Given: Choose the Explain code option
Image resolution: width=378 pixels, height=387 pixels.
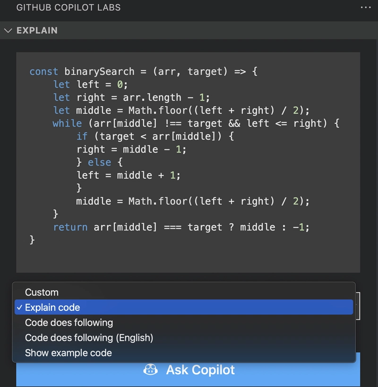Looking at the screenshot, I should tap(184, 307).
